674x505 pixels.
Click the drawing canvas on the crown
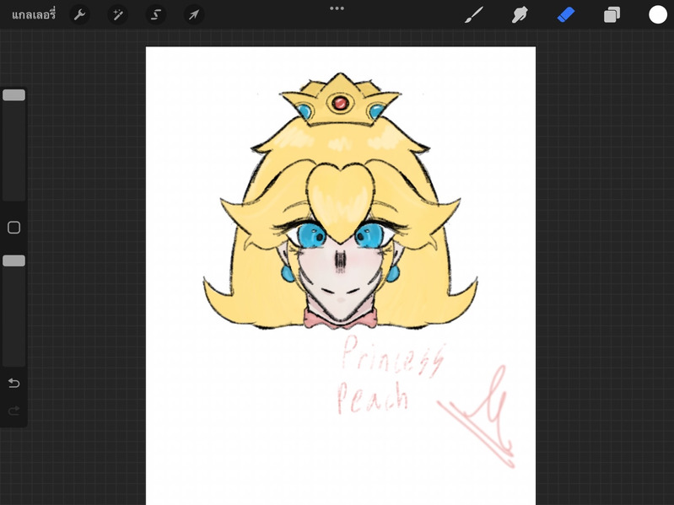[x=340, y=101]
